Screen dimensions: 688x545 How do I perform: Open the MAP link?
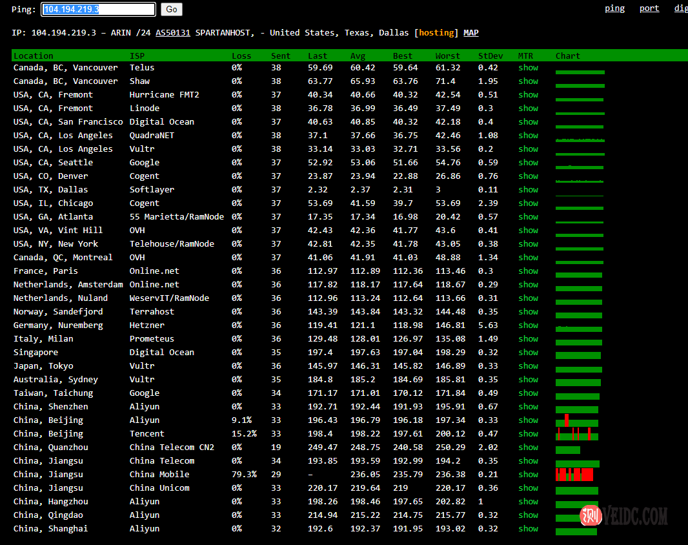pyautogui.click(x=471, y=32)
